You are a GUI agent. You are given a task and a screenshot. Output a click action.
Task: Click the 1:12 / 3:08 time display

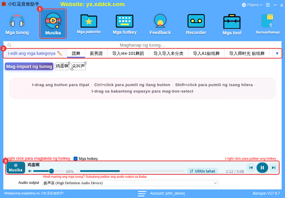tap(235, 171)
